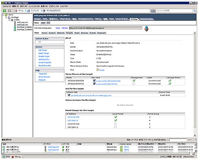Click in the inventory search field
Viewport: 199px width, 159px height.
click(x=174, y=11)
